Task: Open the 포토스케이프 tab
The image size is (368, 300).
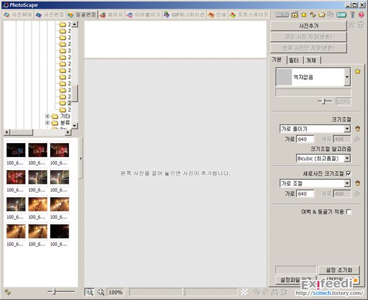Action: (249, 15)
